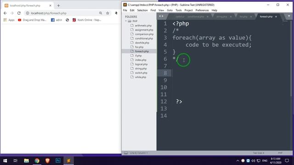Open the Windows Start menu
The height and width of the screenshot is (165, 294).
(x=5, y=161)
